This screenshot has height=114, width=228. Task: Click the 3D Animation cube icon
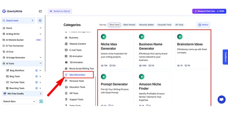click(x=66, y=62)
